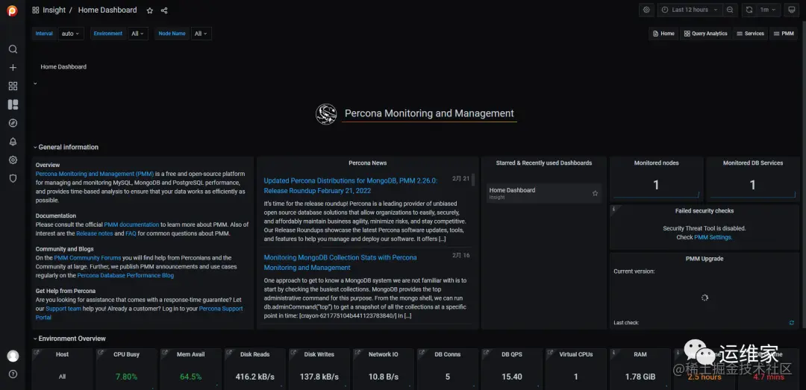The width and height of the screenshot is (806, 390).
Task: Toggle the chevron below Home Dashboard title
Action: coord(35,84)
